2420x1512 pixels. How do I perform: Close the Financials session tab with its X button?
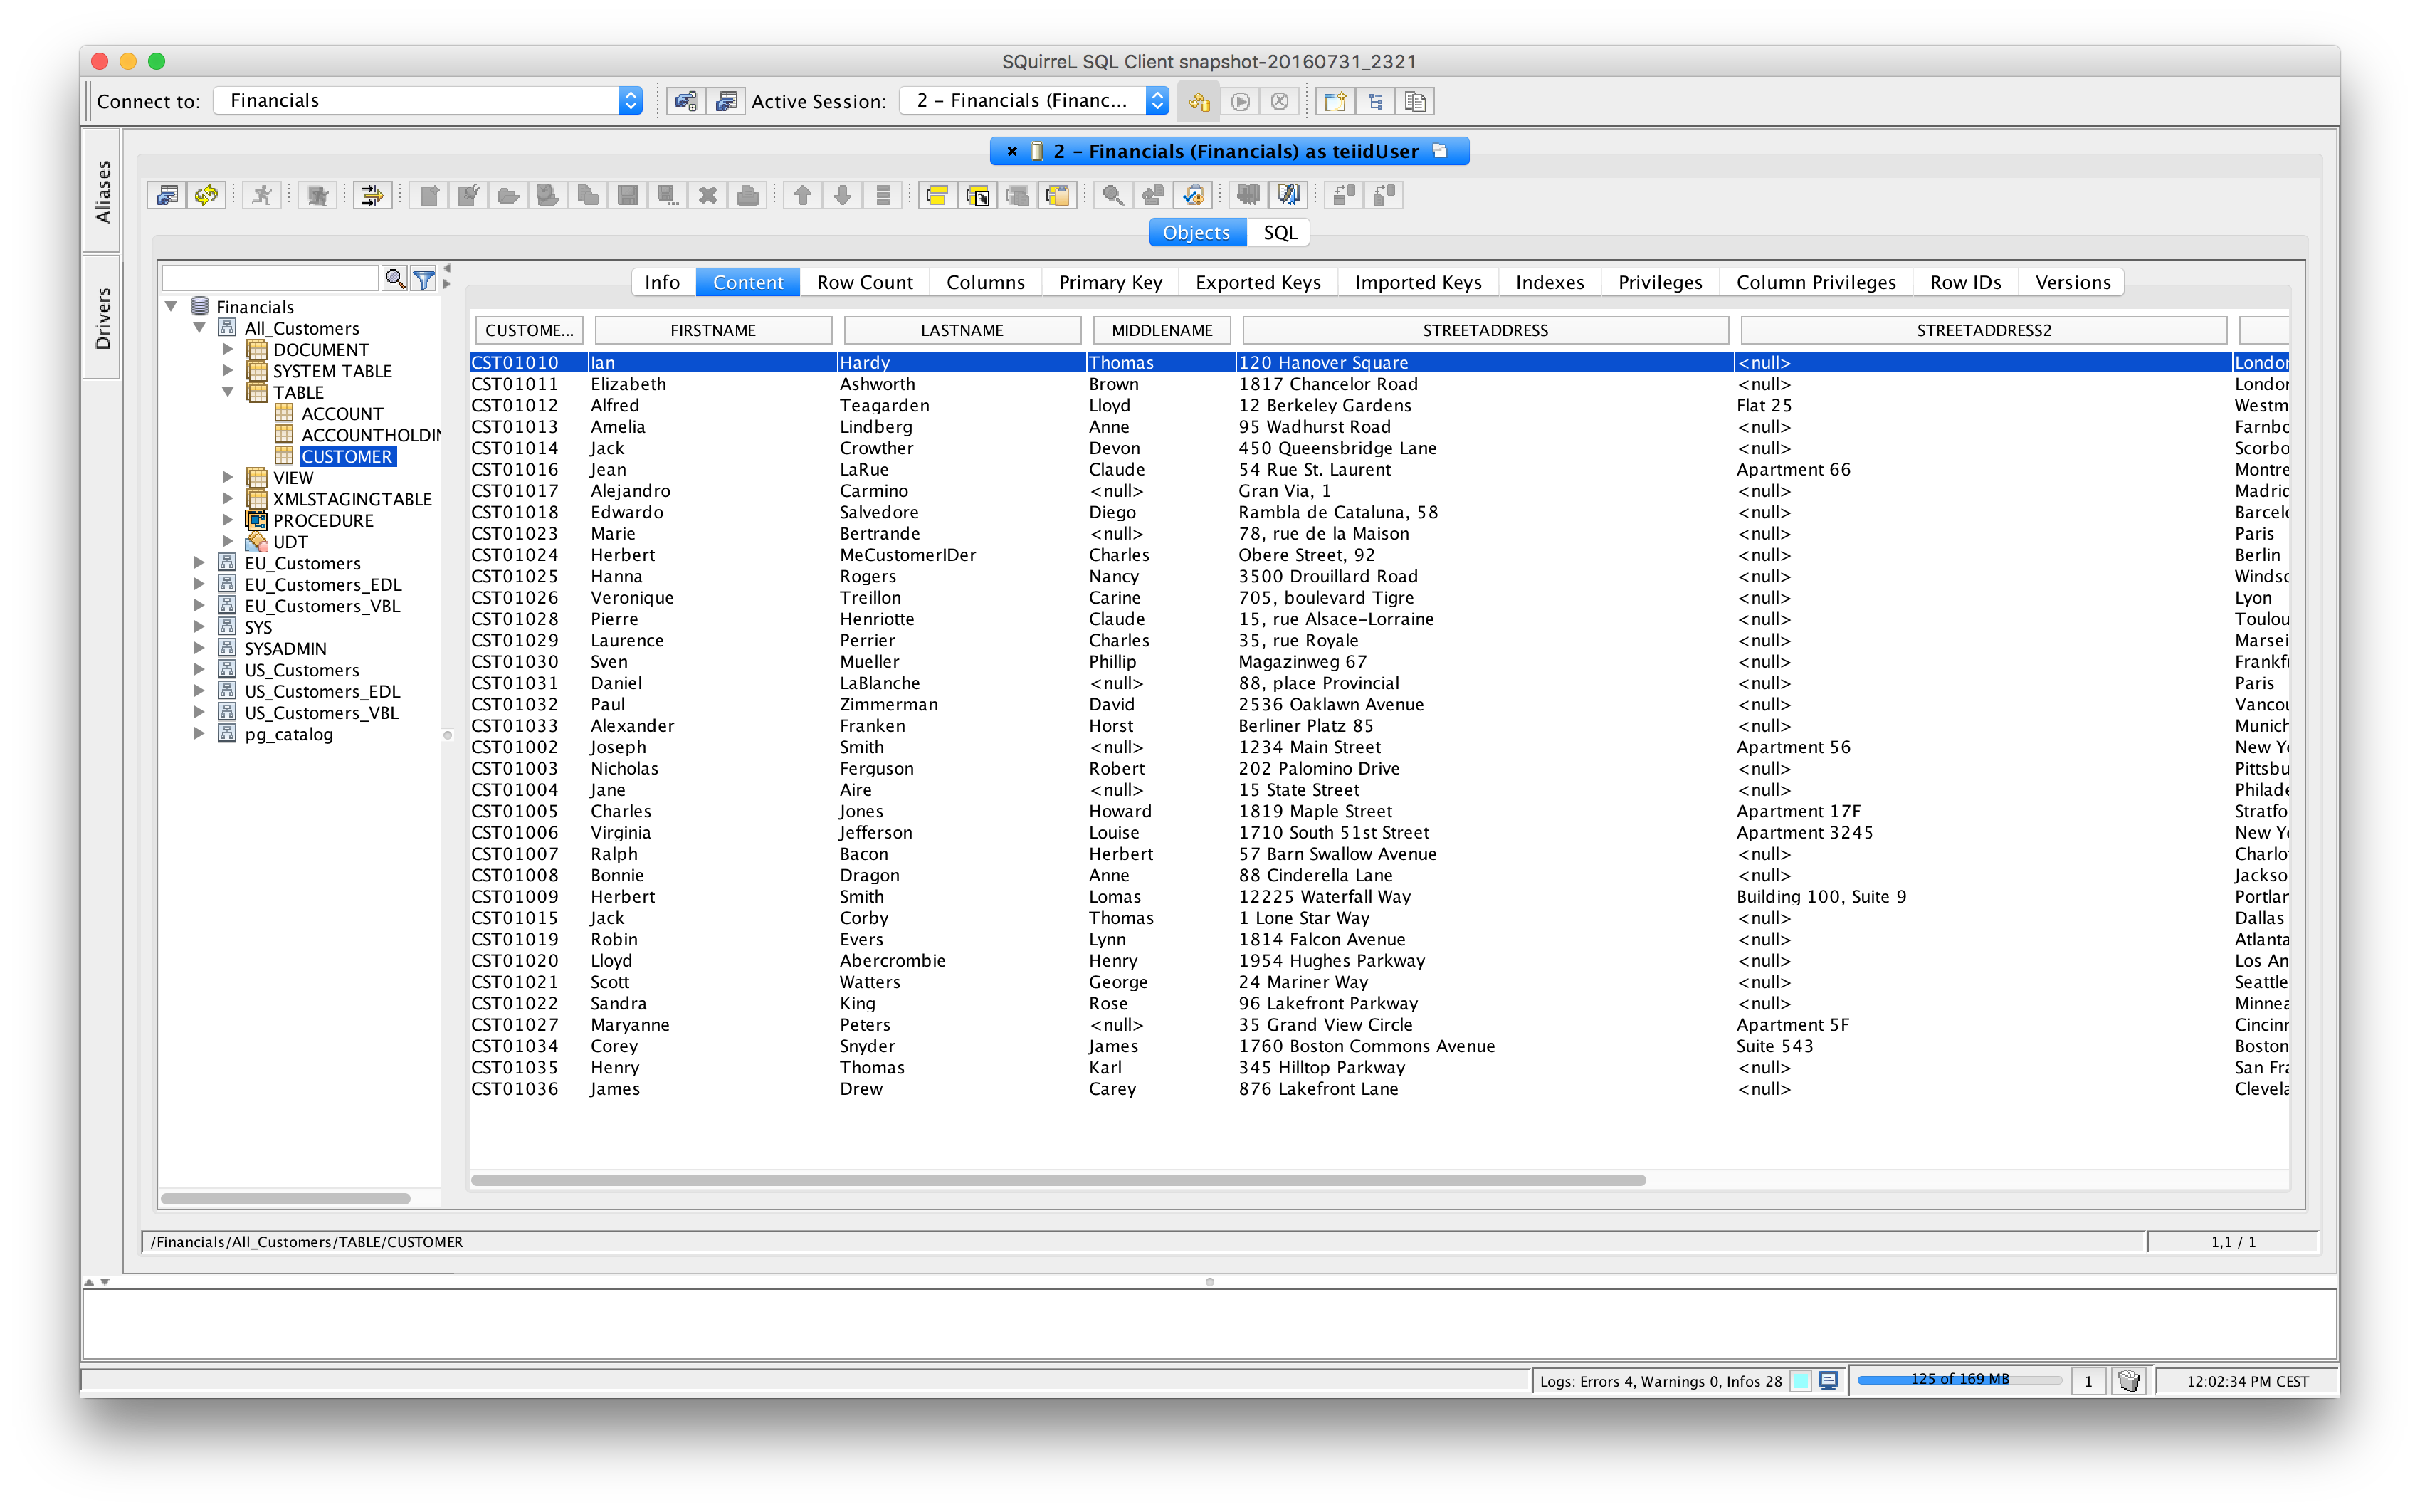pos(1013,151)
